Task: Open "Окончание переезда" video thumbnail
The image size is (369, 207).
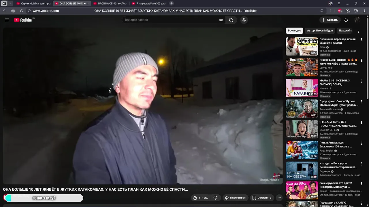Action: (x=302, y=46)
